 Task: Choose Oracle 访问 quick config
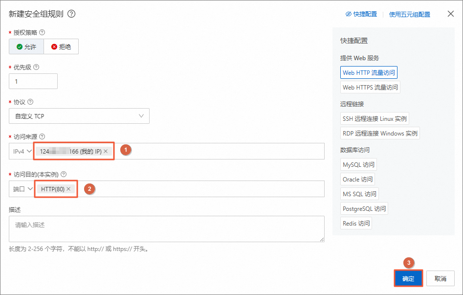coord(357,179)
